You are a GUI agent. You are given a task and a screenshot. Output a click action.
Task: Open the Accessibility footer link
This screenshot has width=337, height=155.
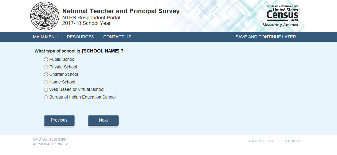pos(261,141)
